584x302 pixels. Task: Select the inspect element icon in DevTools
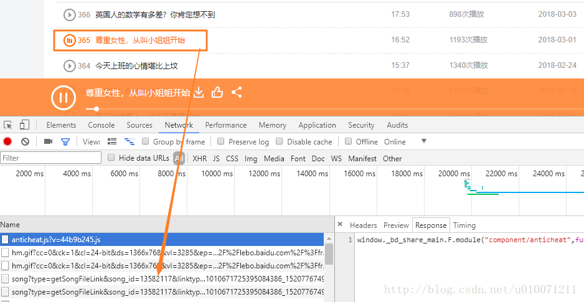pyautogui.click(x=8, y=125)
